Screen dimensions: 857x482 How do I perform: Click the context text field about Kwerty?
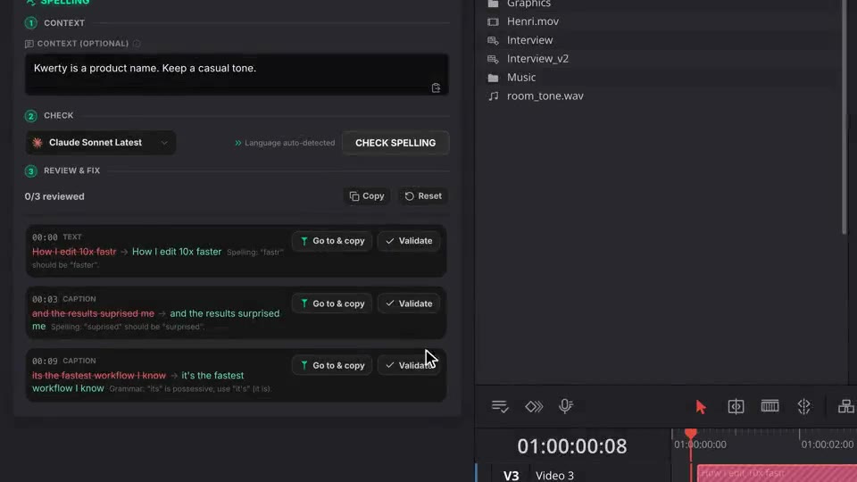click(x=237, y=74)
